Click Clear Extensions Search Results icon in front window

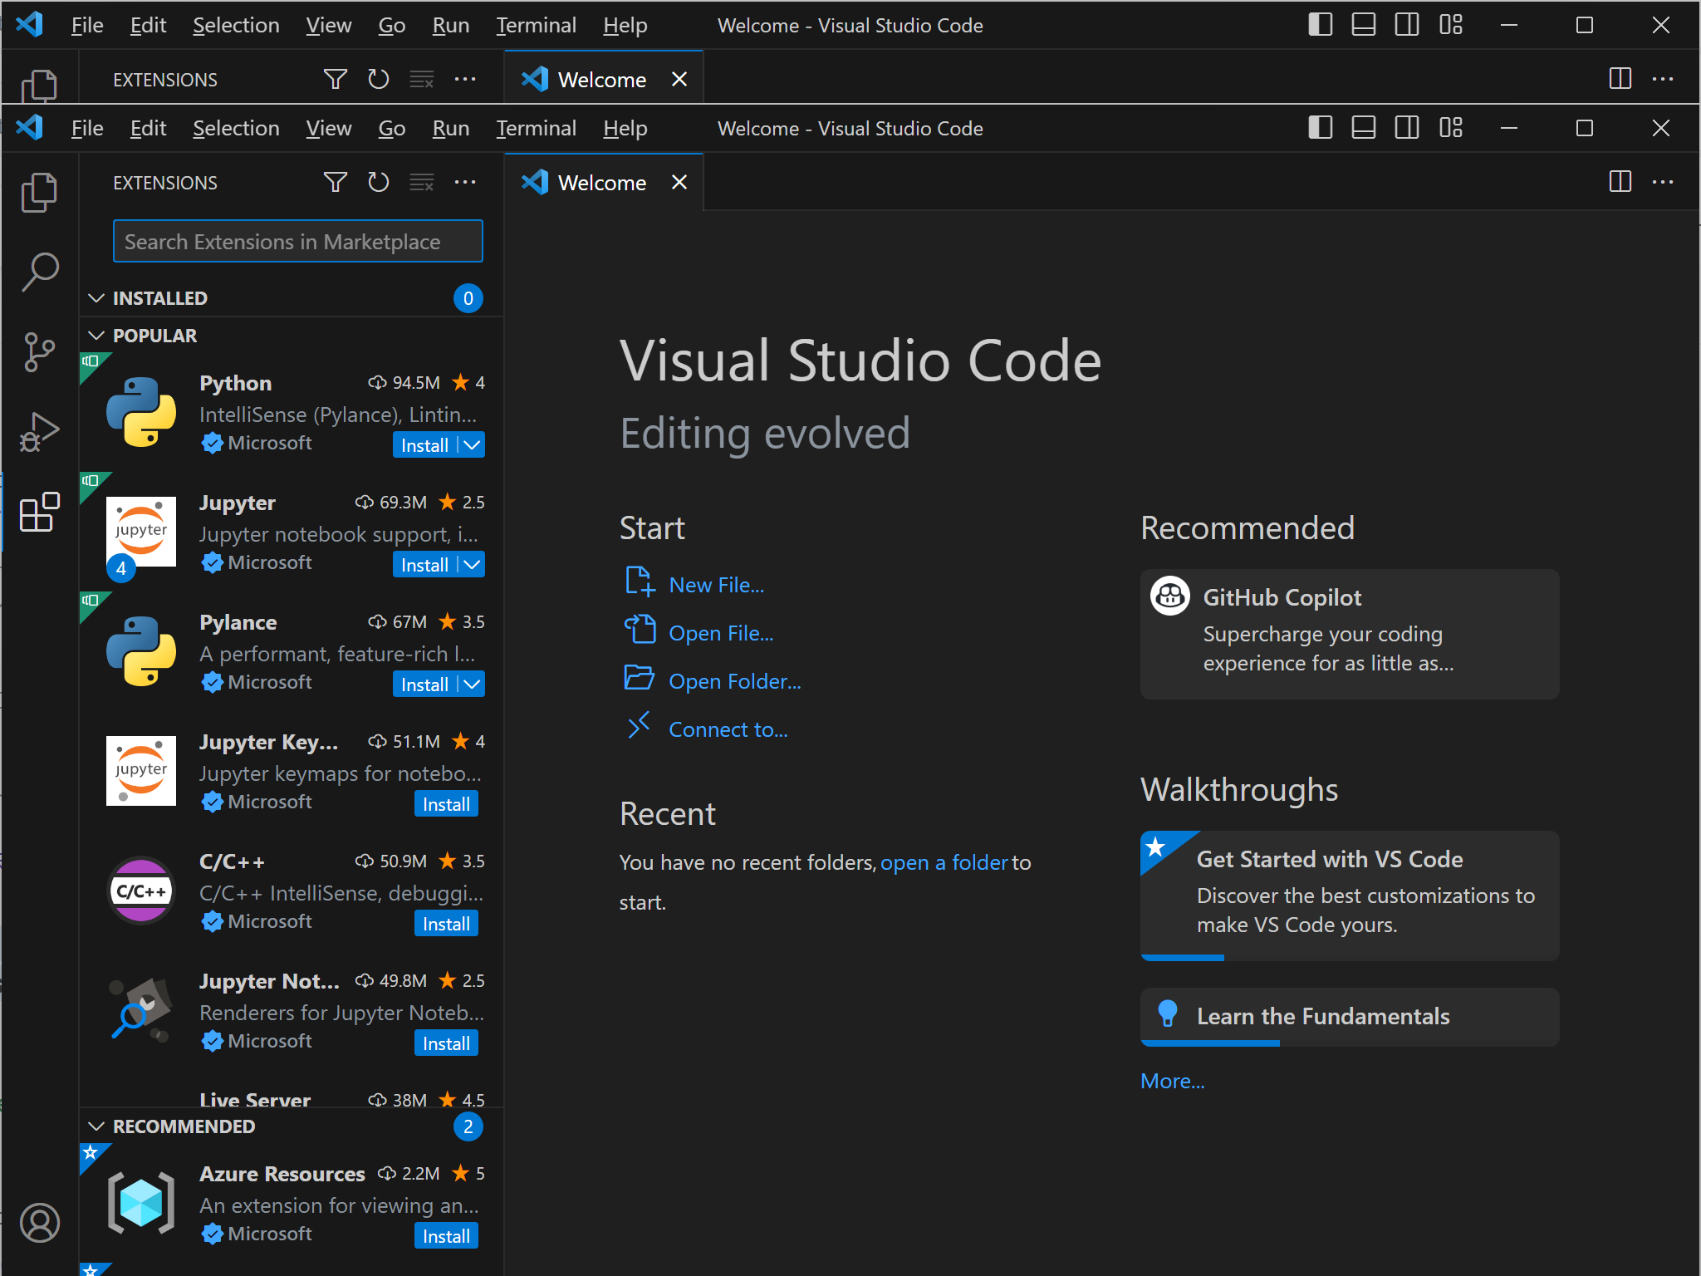click(422, 182)
